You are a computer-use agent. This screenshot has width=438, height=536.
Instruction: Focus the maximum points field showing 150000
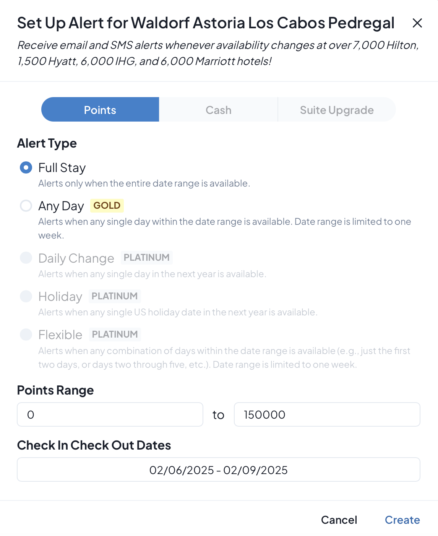(x=327, y=414)
